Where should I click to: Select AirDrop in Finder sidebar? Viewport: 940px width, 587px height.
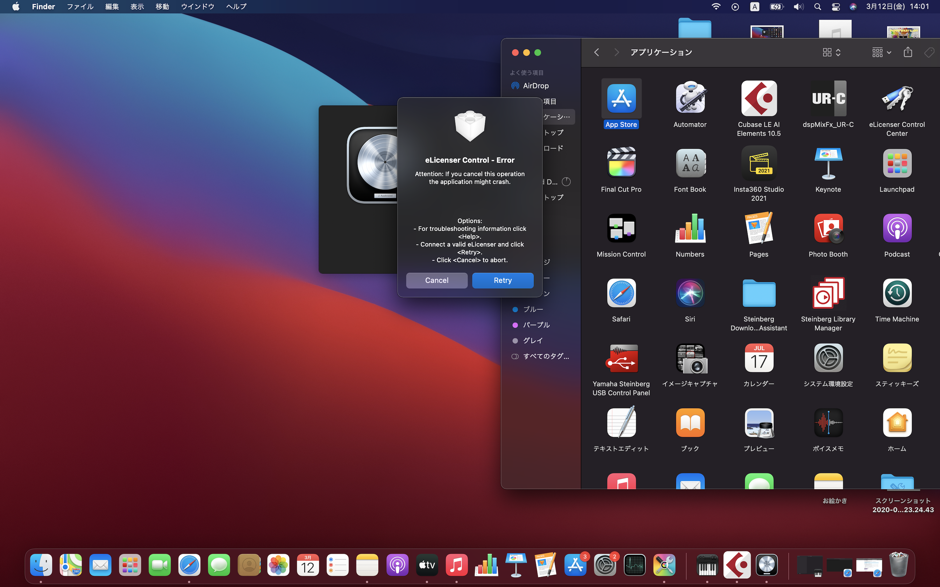535,86
